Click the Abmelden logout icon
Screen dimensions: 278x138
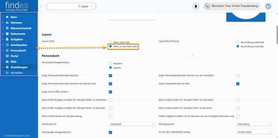[x=7, y=73]
